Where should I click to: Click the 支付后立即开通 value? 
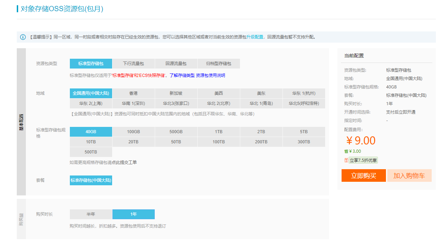[x=401, y=112]
